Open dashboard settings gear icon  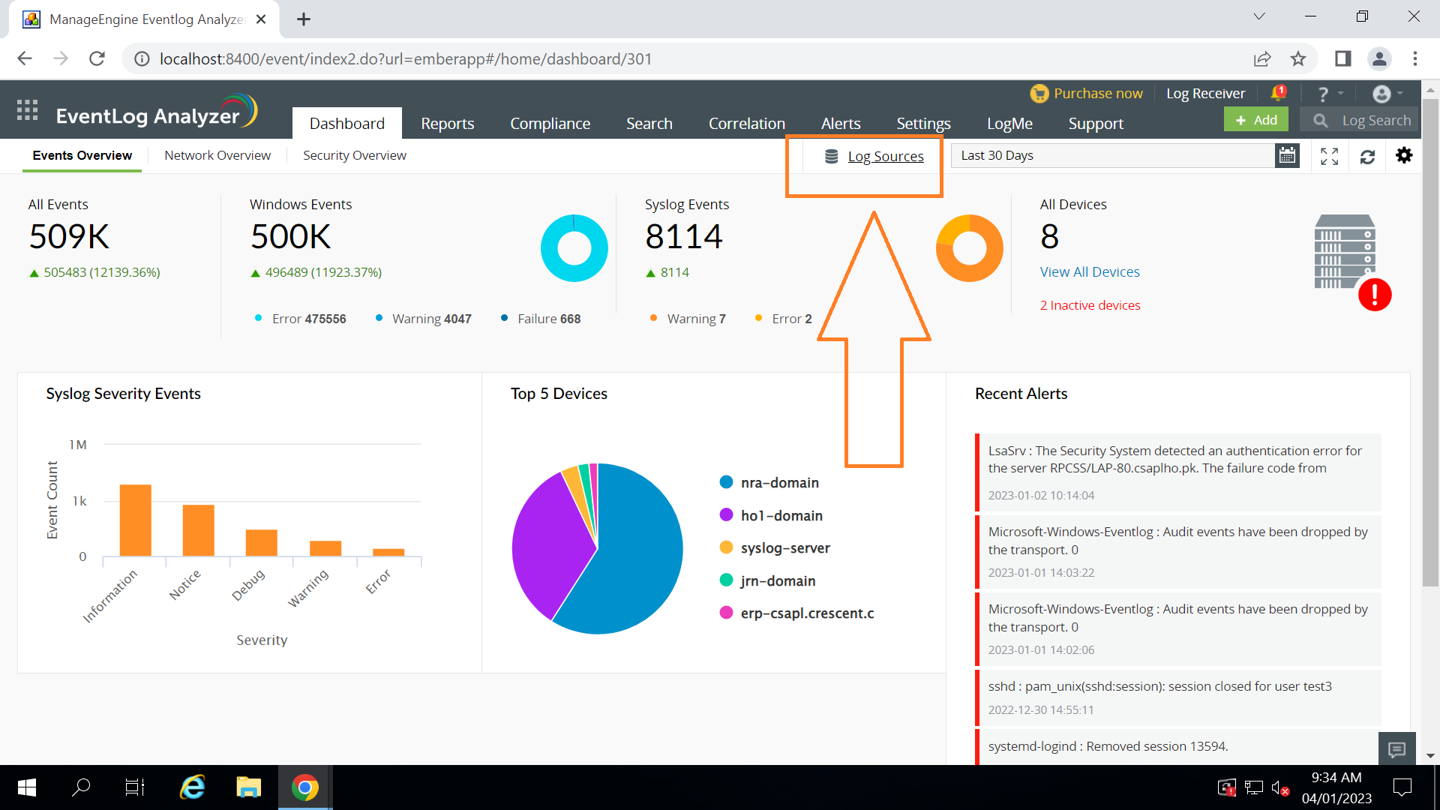pyautogui.click(x=1404, y=155)
